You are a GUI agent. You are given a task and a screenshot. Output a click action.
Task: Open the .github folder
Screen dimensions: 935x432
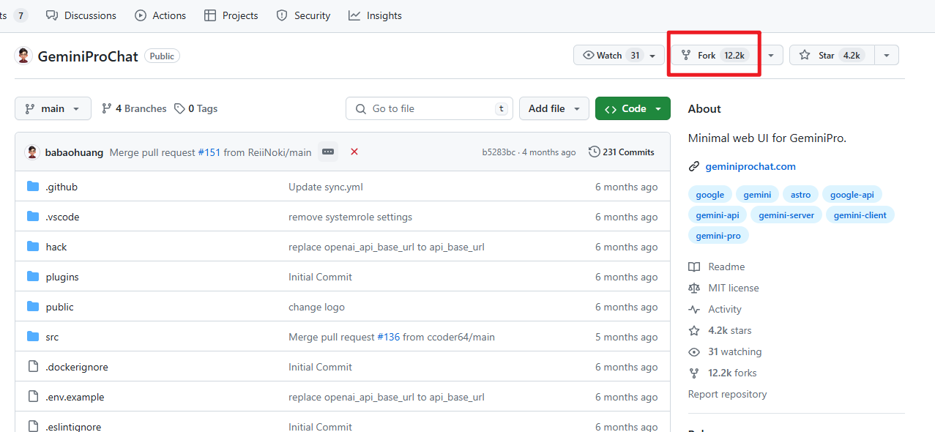coord(62,187)
